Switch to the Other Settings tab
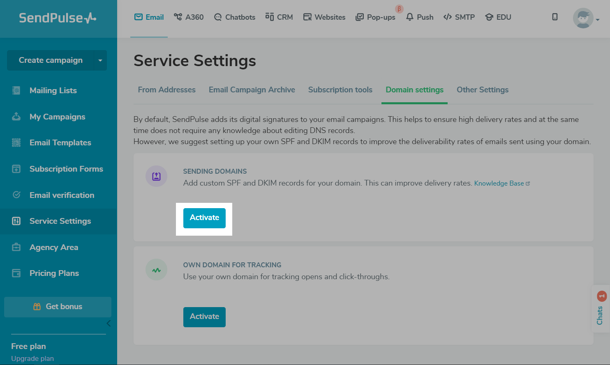This screenshot has width=610, height=365. pos(482,90)
